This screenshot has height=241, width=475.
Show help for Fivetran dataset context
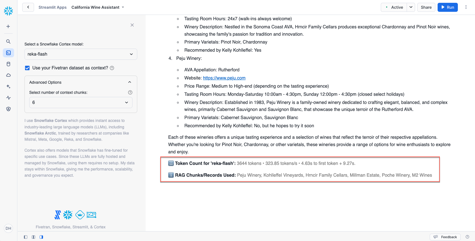coord(112,68)
